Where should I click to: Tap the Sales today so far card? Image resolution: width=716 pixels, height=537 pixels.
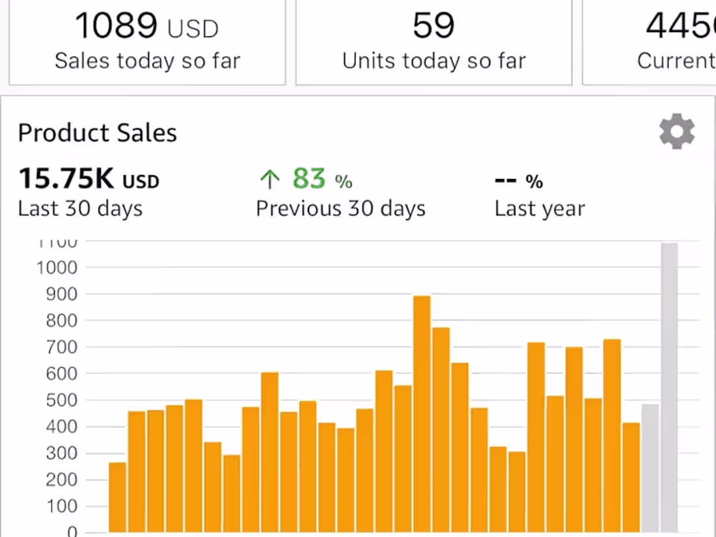[x=147, y=42]
